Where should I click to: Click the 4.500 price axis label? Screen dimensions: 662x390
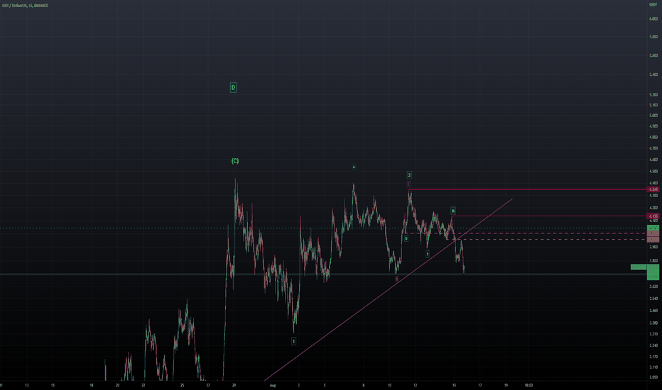click(x=653, y=171)
